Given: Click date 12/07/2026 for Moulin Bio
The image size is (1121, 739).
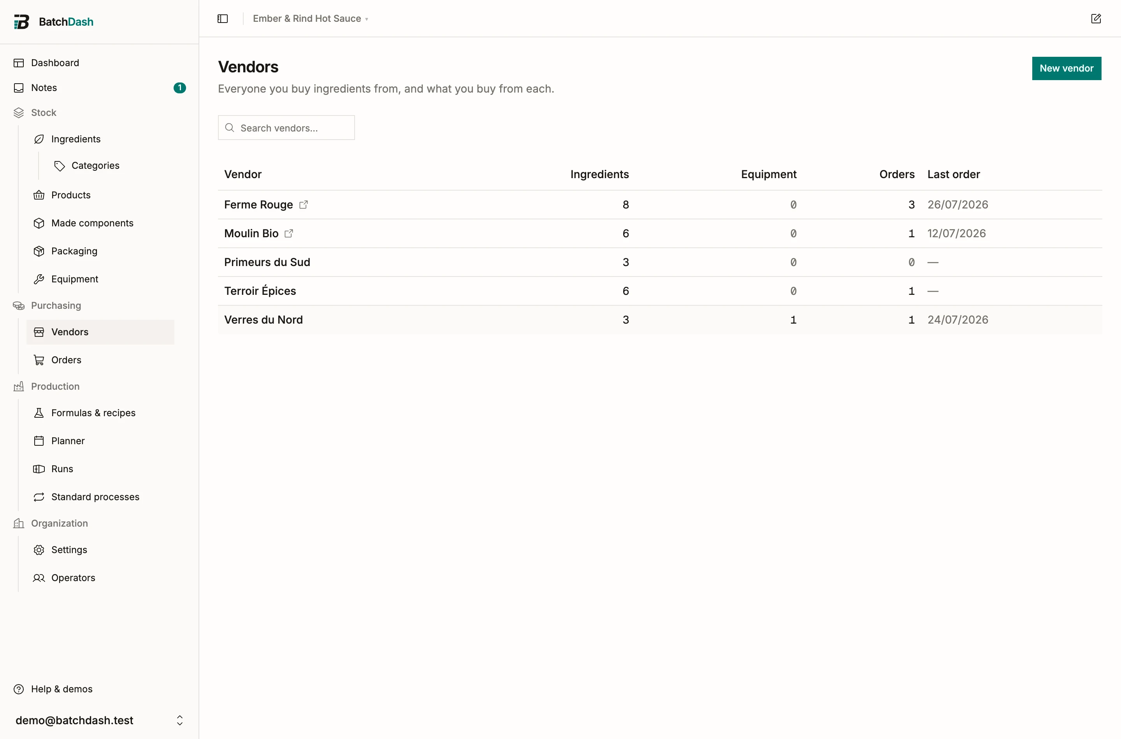Looking at the screenshot, I should click(x=956, y=233).
